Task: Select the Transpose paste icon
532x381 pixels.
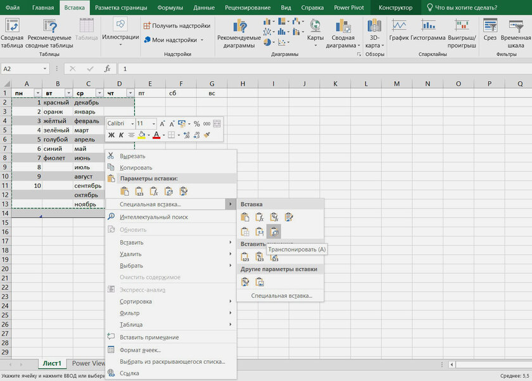Action: point(274,232)
